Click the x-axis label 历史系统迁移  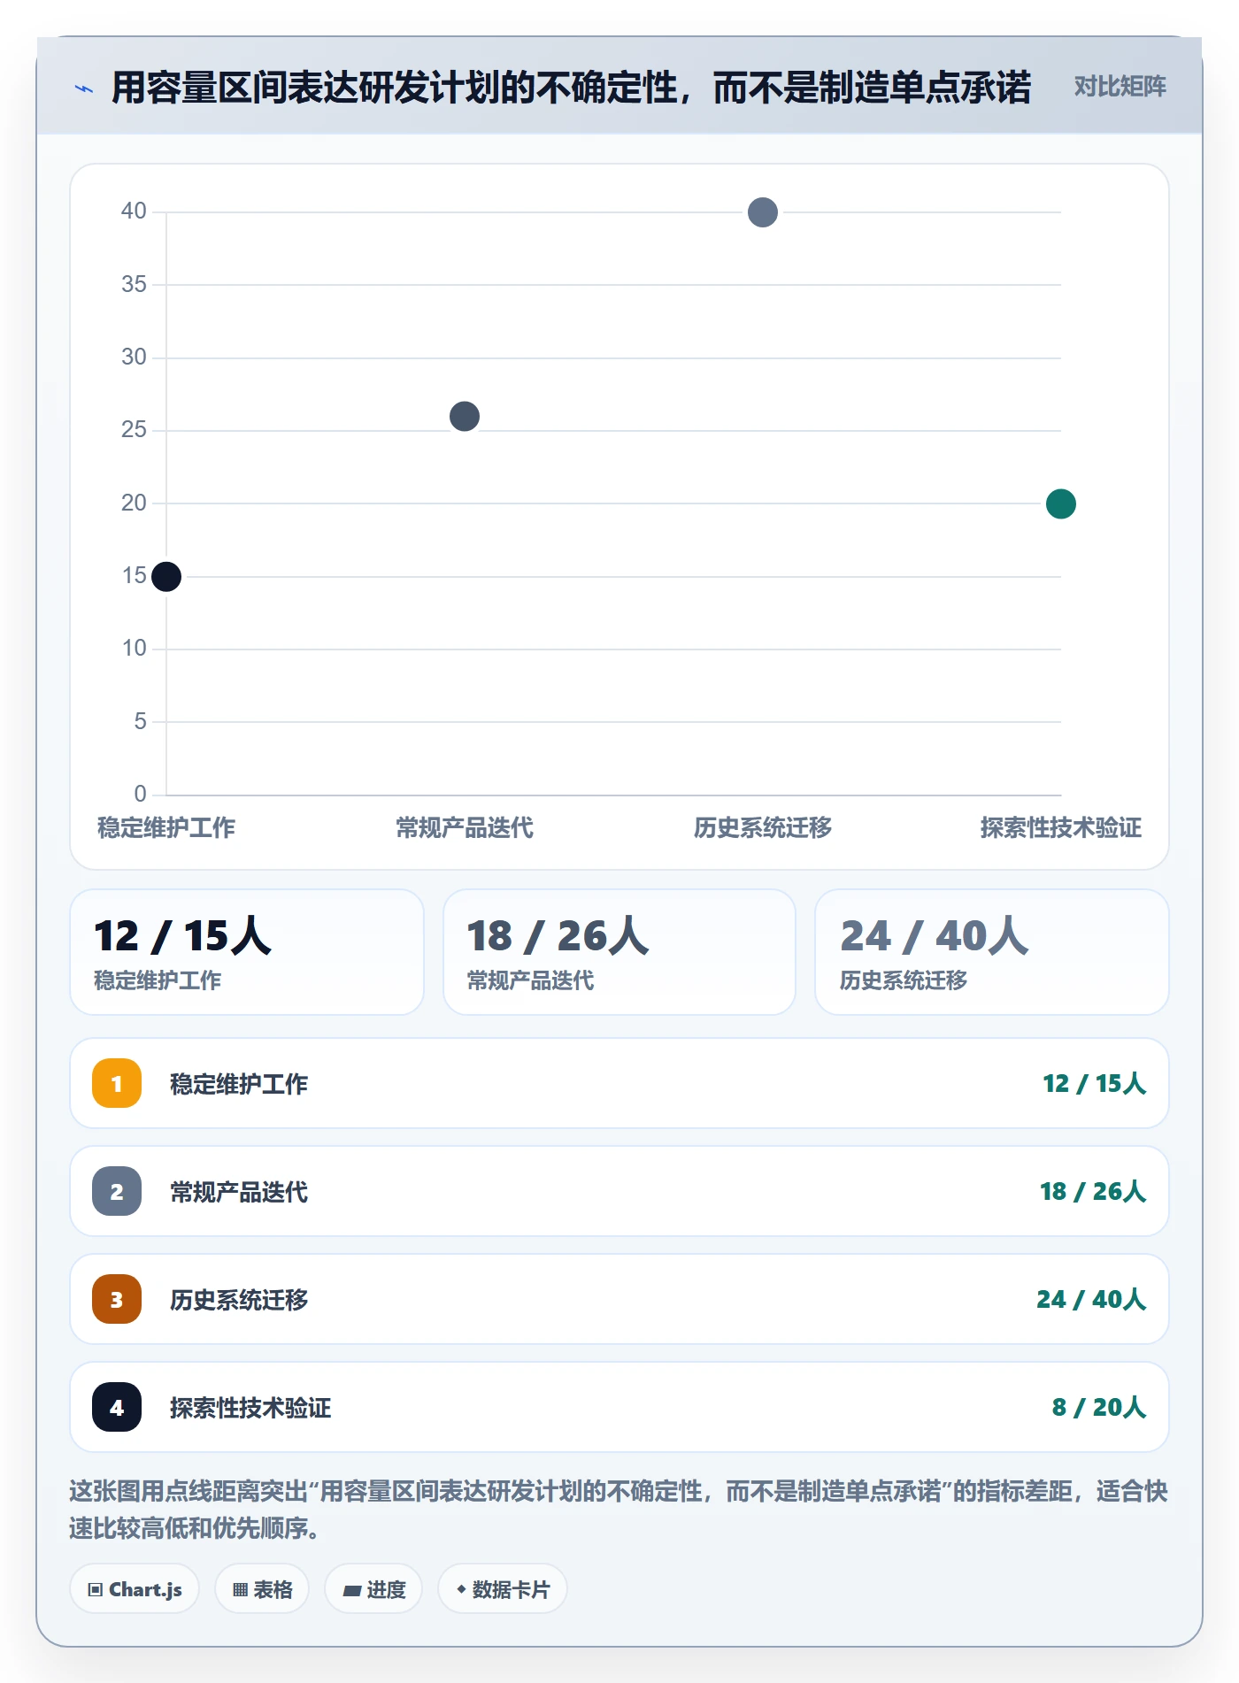(763, 828)
